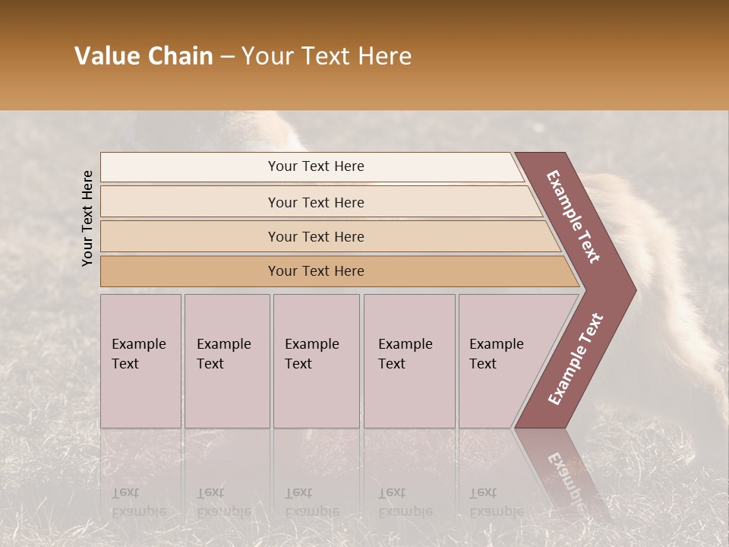Select the reflected arrow text below the chevron

[x=564, y=479]
